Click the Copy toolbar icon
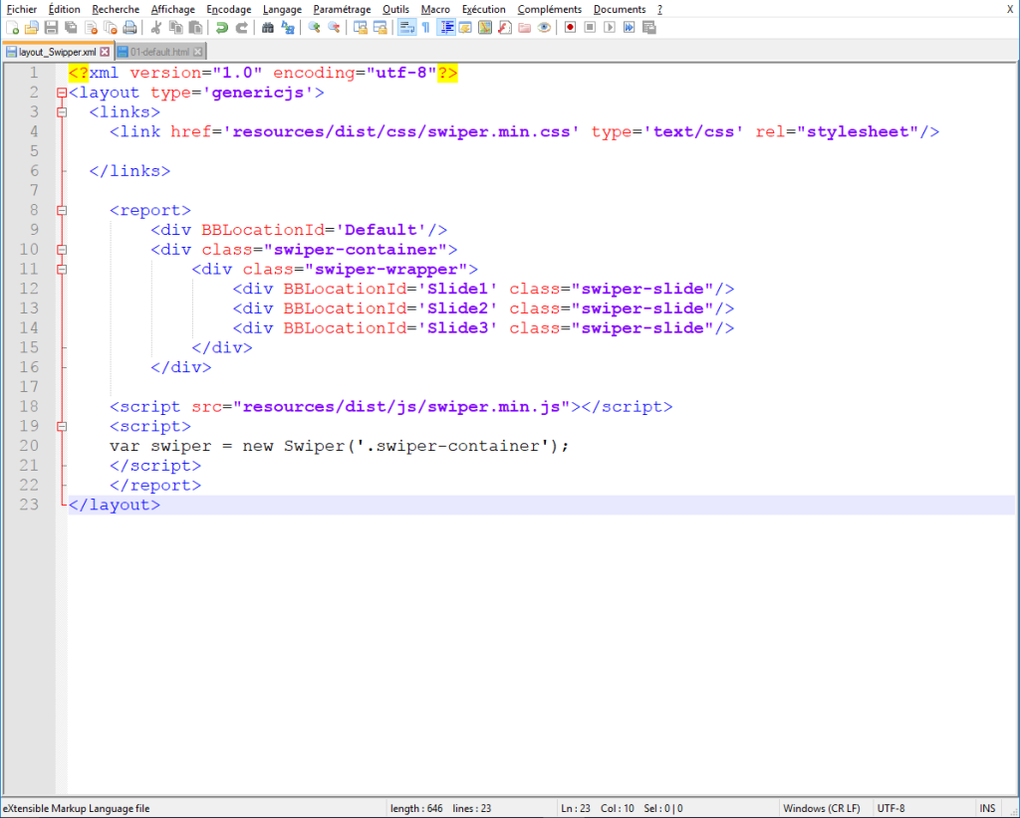Image resolution: width=1020 pixels, height=818 pixels. [x=175, y=27]
